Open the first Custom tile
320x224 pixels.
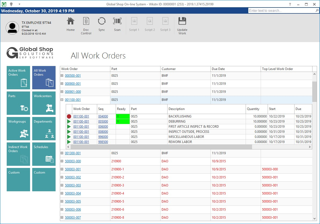(18, 179)
